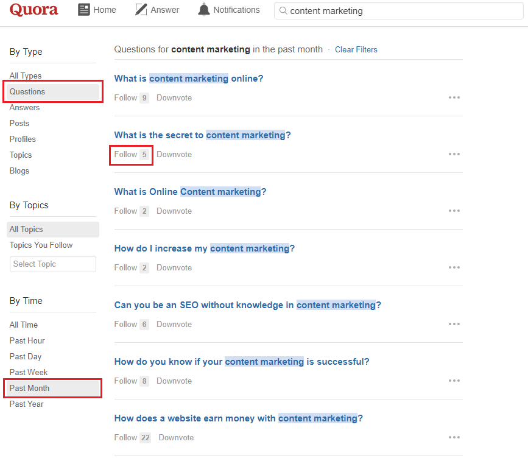This screenshot has width=528, height=461.
Task: Select the Past Month time filter
Action: coord(53,389)
